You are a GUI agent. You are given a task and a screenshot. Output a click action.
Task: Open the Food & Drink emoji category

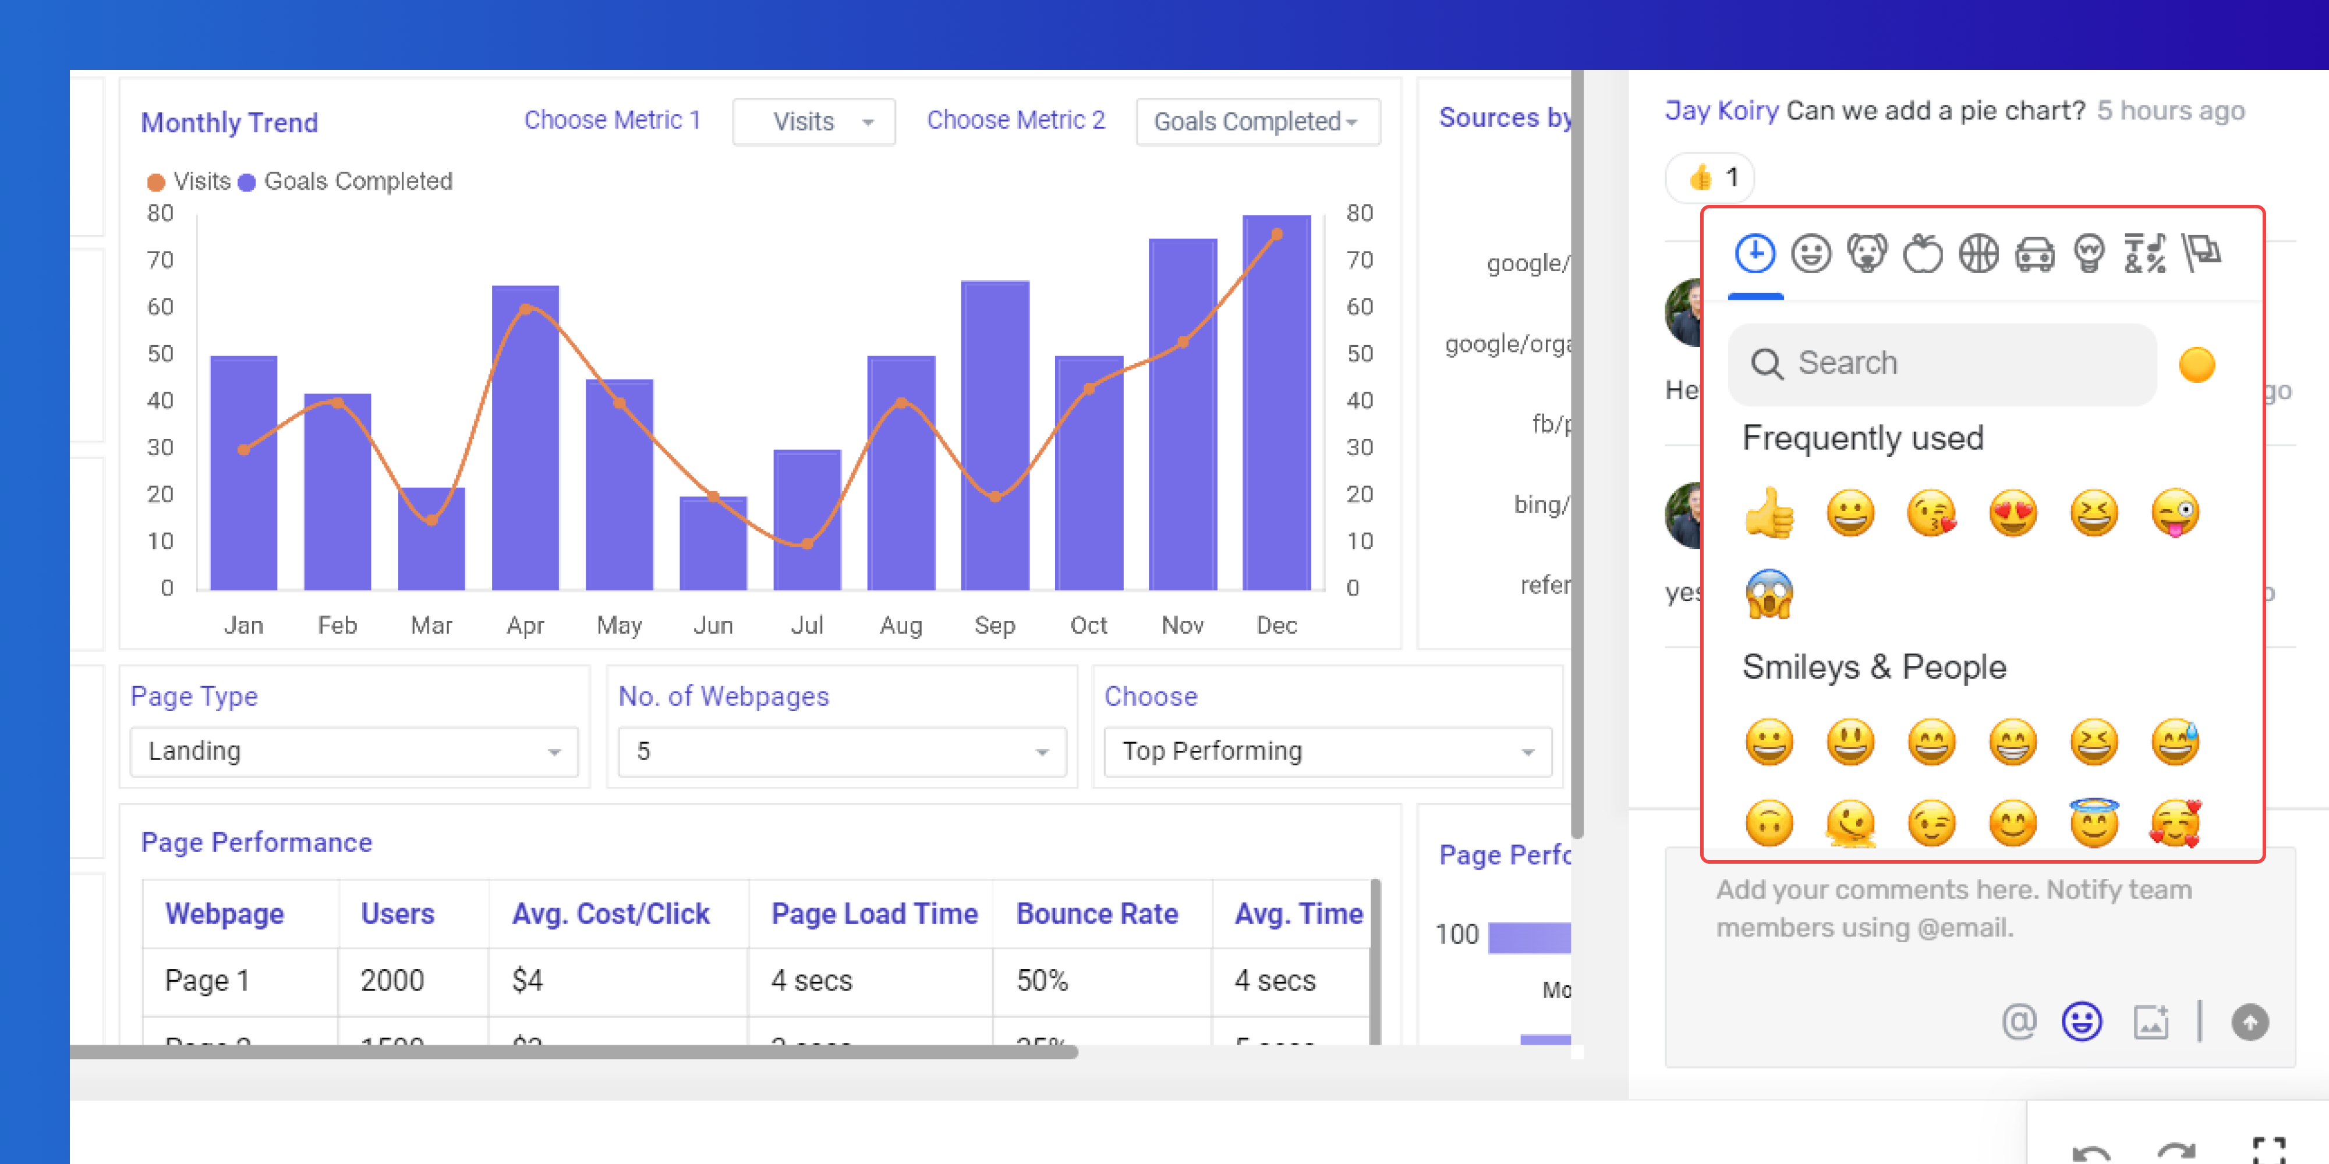[1922, 254]
